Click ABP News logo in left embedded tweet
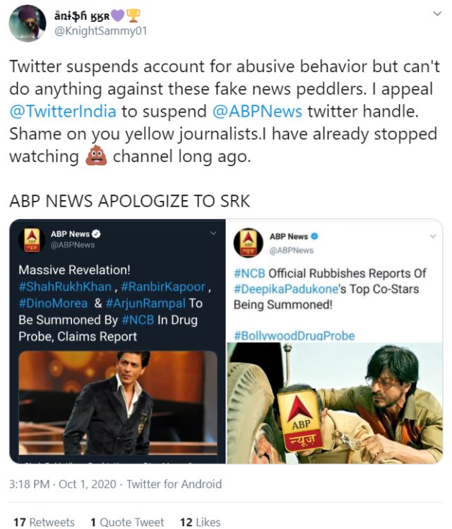 tap(30, 240)
